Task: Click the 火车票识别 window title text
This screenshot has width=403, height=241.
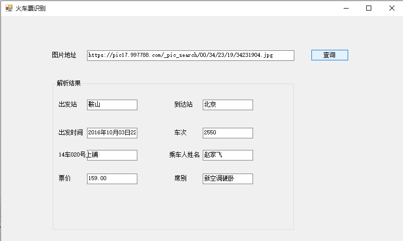Action: pos(31,8)
